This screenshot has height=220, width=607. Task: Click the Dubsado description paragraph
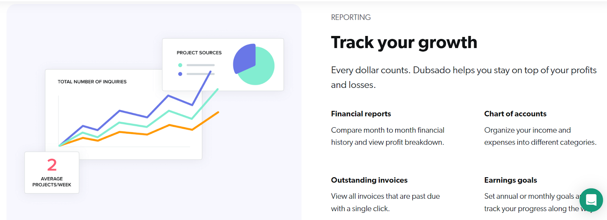(x=464, y=77)
